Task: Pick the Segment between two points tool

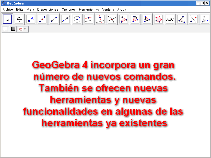Action: pyautogui.click(x=54, y=19)
